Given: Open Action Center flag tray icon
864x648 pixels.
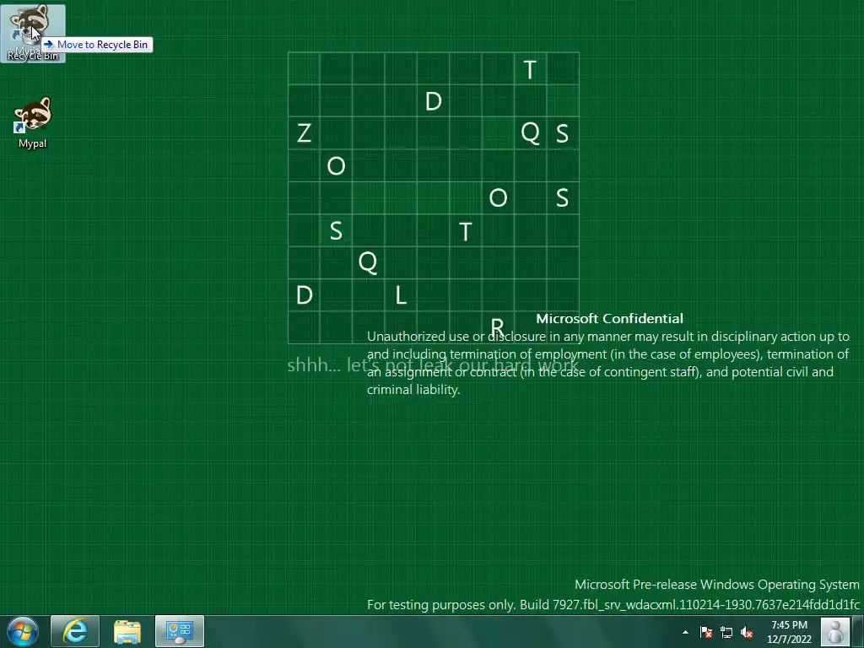Looking at the screenshot, I should point(706,632).
